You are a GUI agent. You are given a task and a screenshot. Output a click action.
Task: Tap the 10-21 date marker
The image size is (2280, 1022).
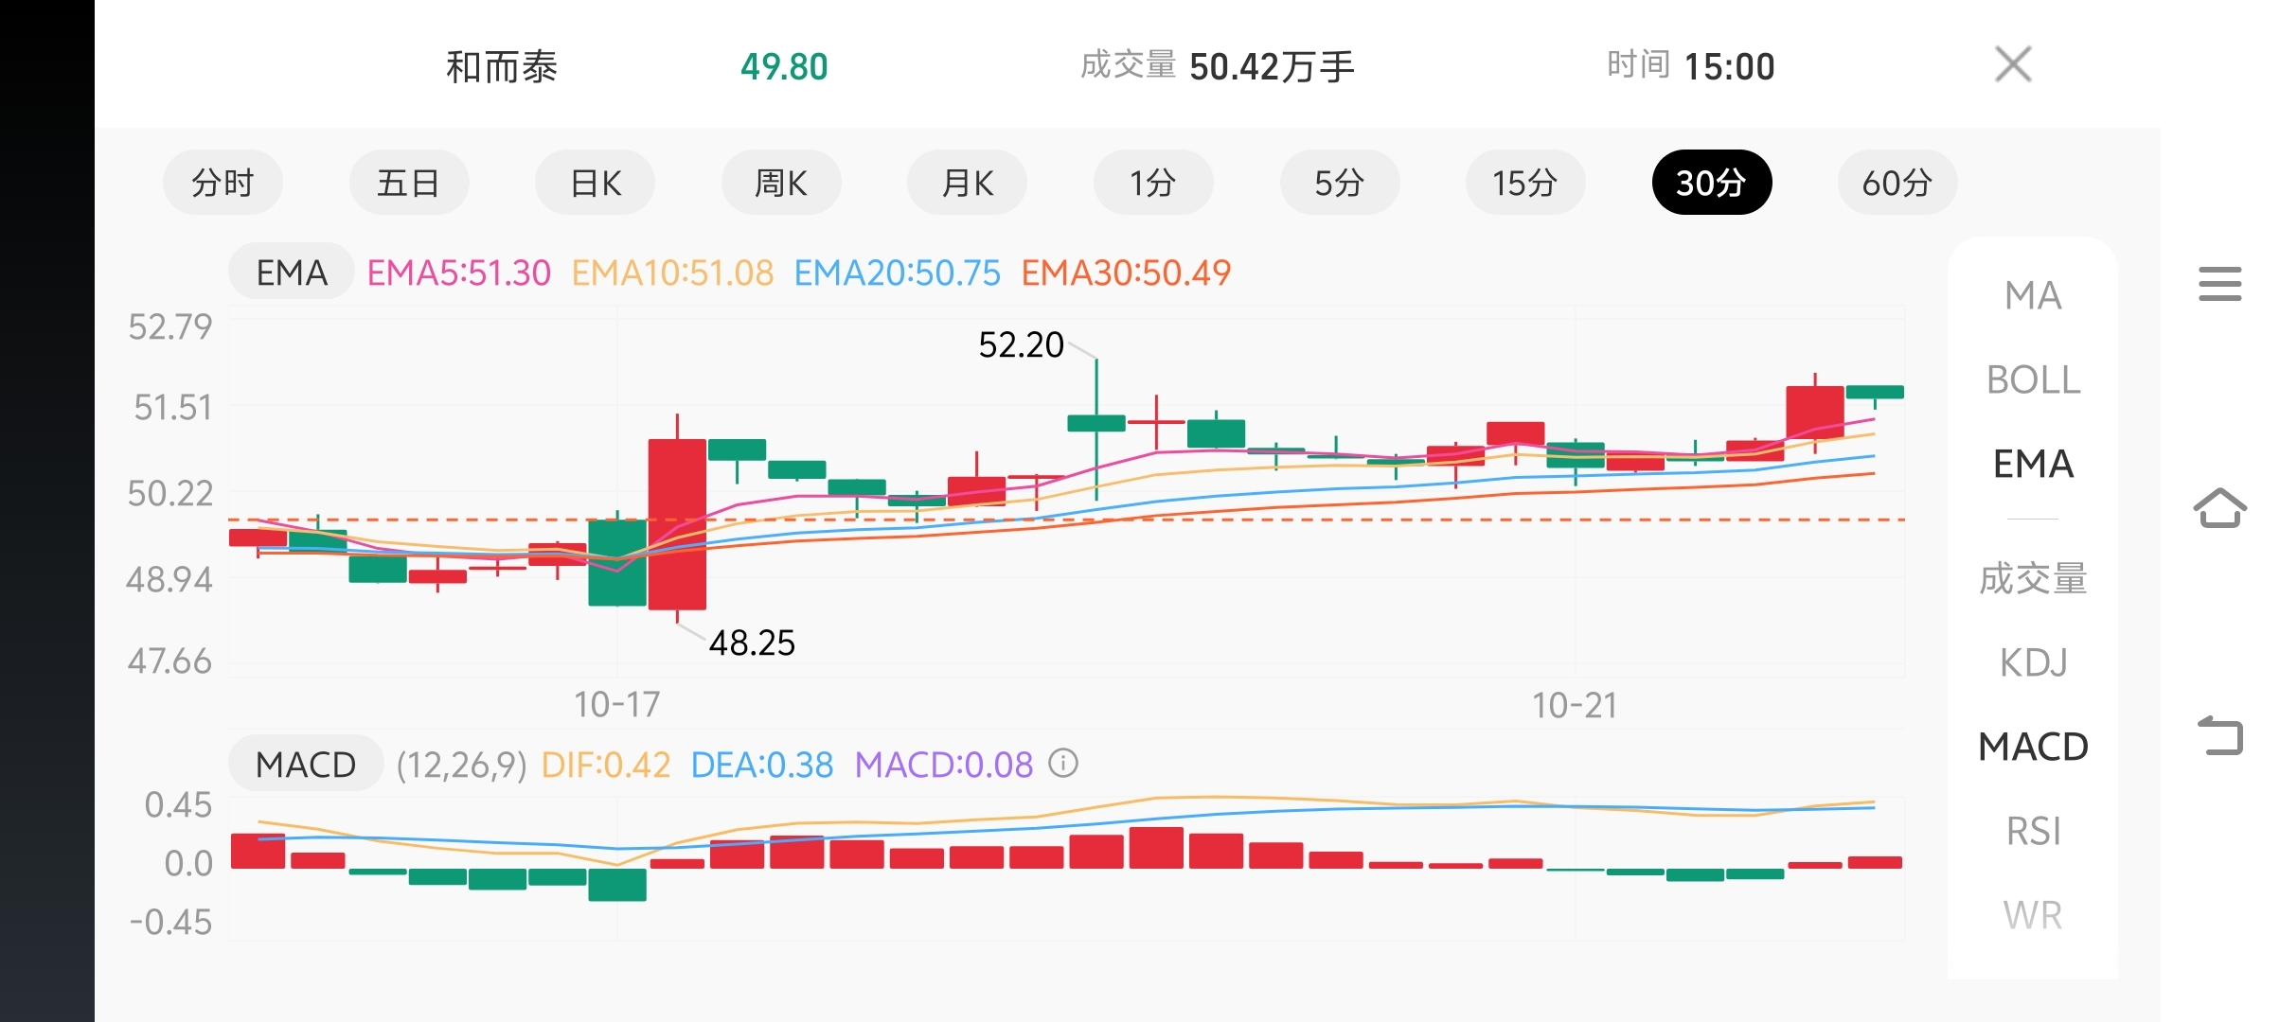1575,705
